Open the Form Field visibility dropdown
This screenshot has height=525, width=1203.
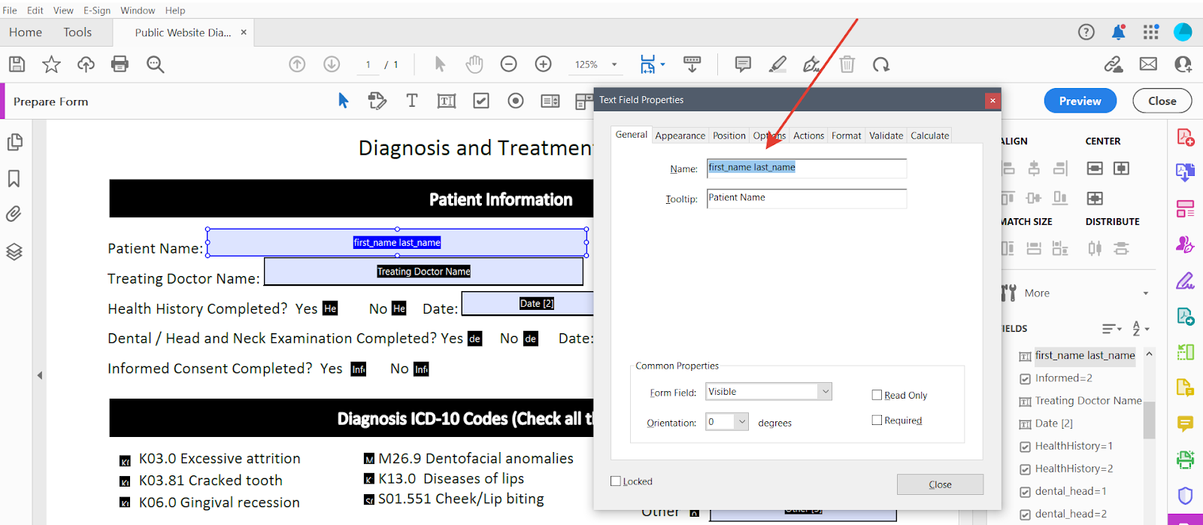(825, 392)
